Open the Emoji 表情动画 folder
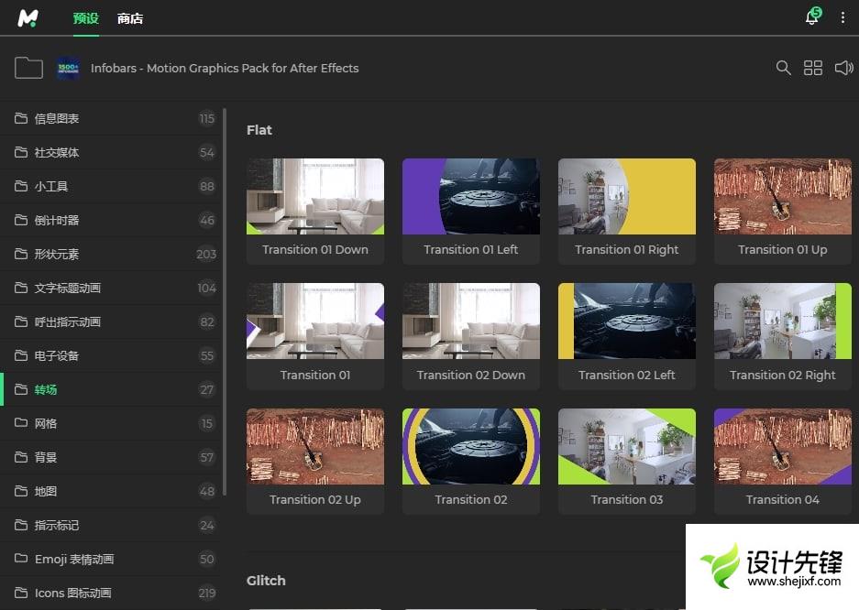 click(x=73, y=559)
